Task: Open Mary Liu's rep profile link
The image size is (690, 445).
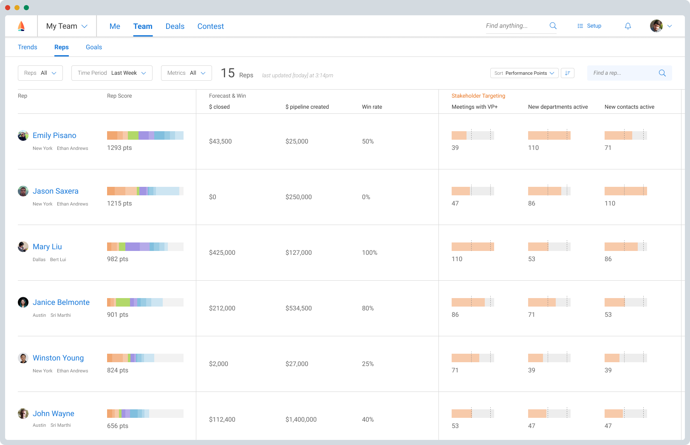Action: 47,247
